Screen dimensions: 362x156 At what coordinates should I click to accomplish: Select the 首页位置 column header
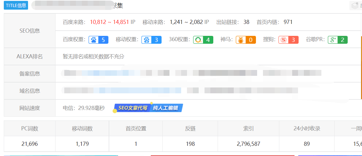coord(136,128)
